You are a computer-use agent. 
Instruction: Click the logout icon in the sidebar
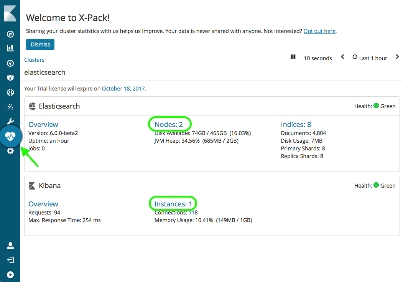[10, 260]
